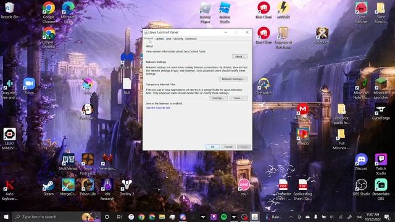Viewport: 395px width, 222px height.
Task: Select the Zoom desktop shortcut
Action: (x=29, y=86)
